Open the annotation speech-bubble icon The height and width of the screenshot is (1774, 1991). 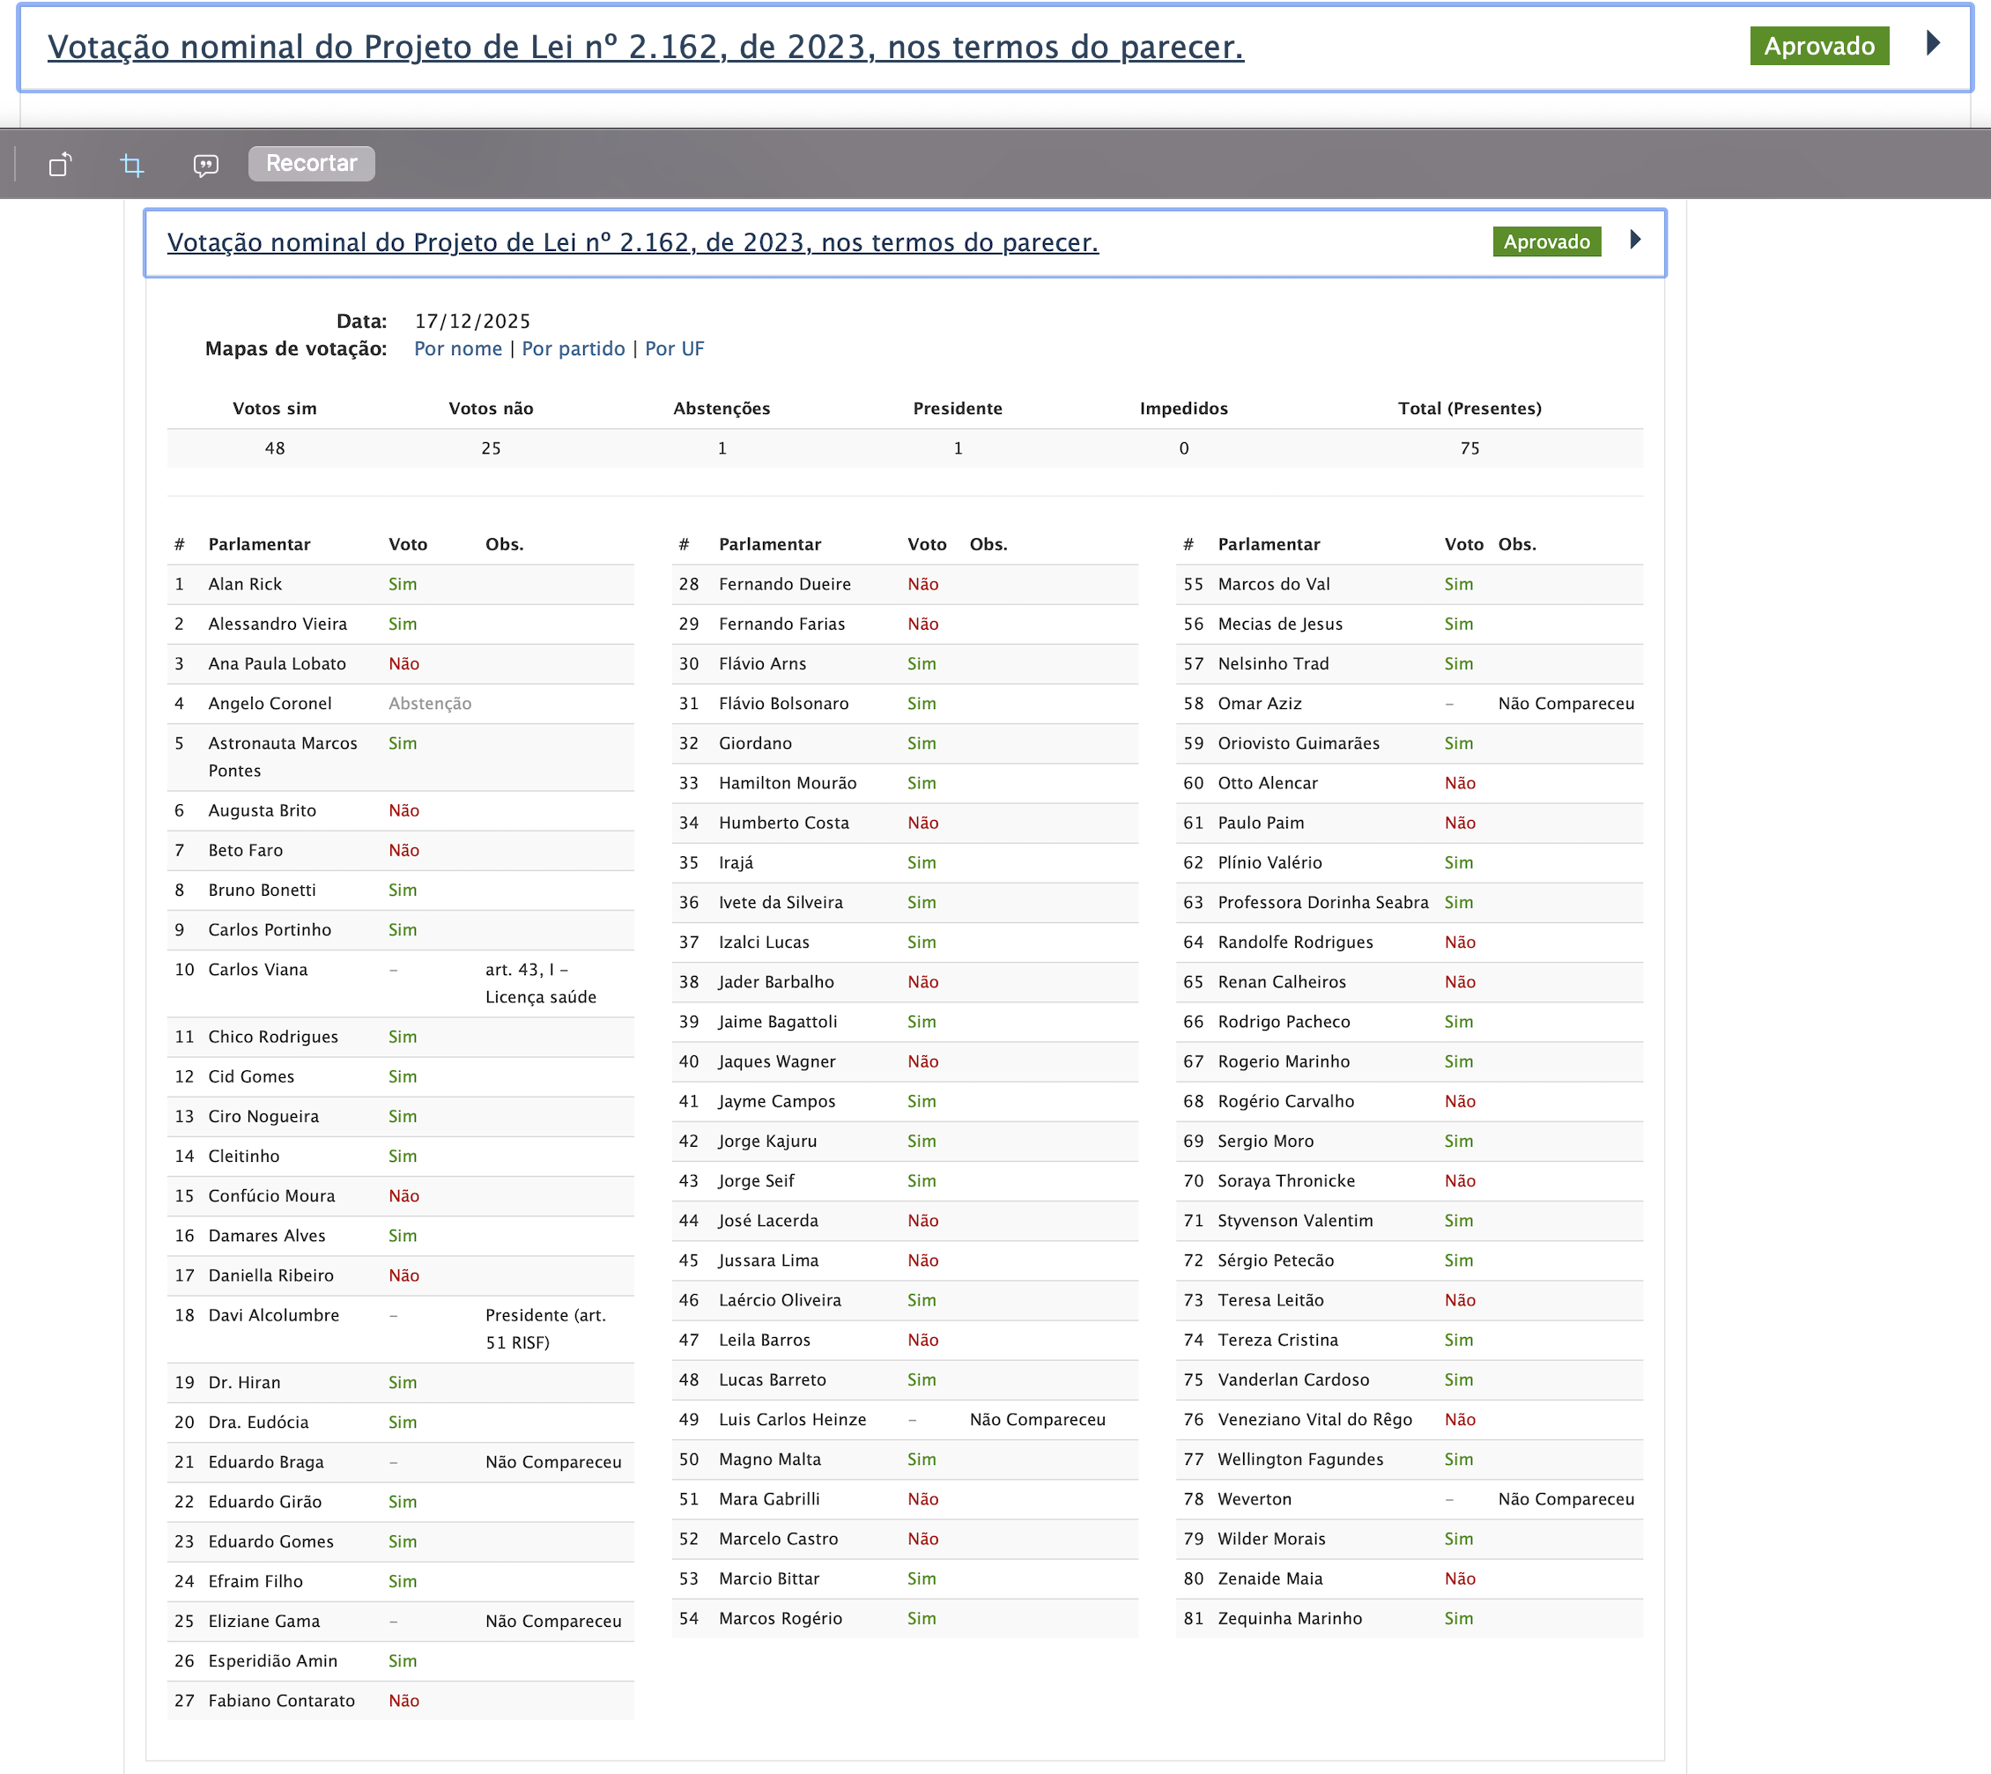click(x=206, y=165)
